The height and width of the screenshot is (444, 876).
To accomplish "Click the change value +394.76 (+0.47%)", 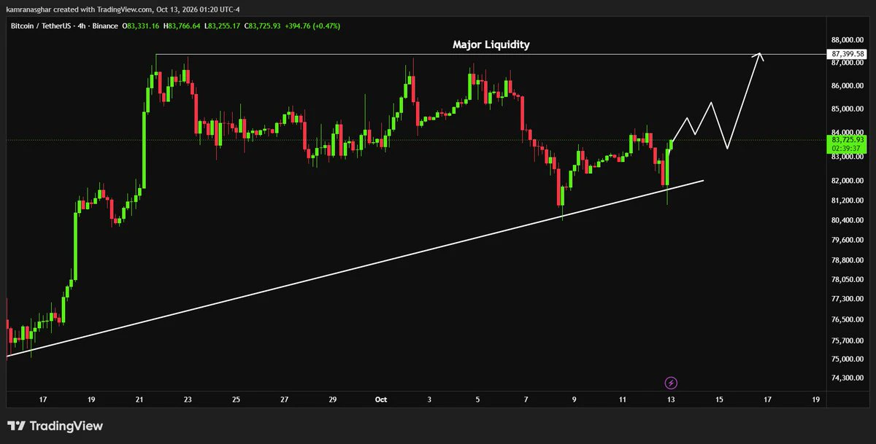I will click(x=312, y=26).
